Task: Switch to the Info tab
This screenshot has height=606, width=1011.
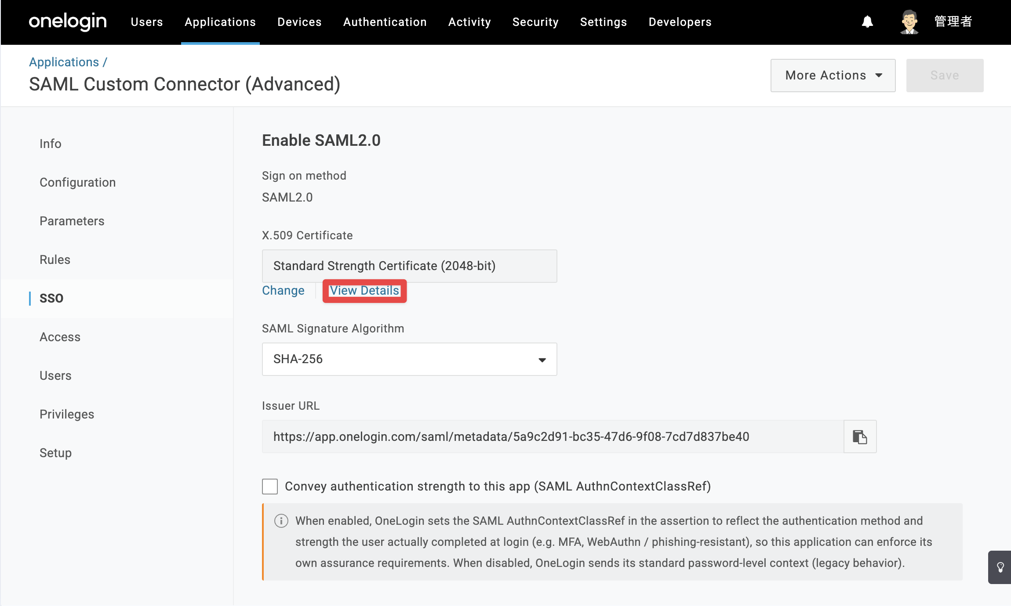Action: click(51, 144)
